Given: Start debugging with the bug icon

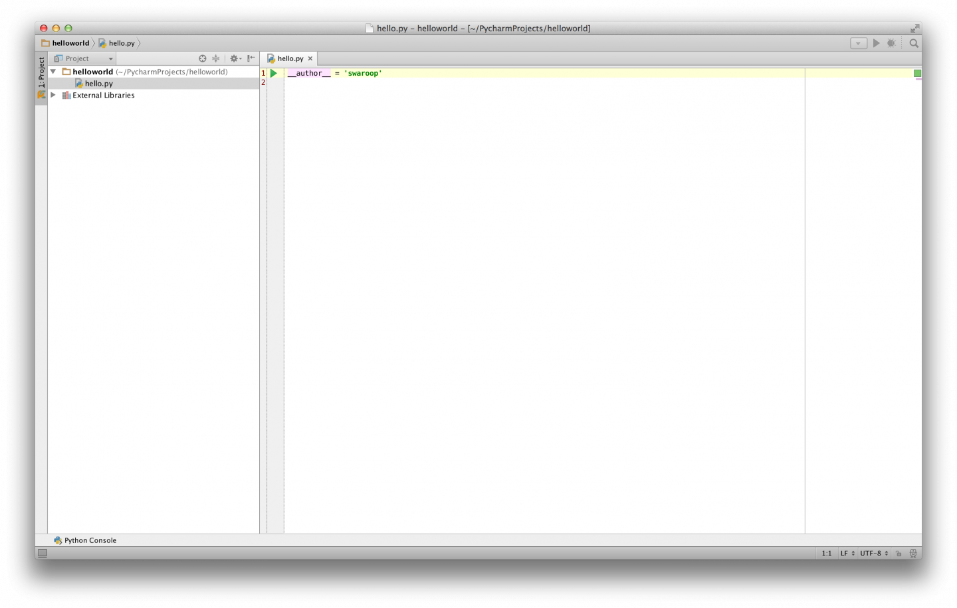Looking at the screenshot, I should (891, 43).
